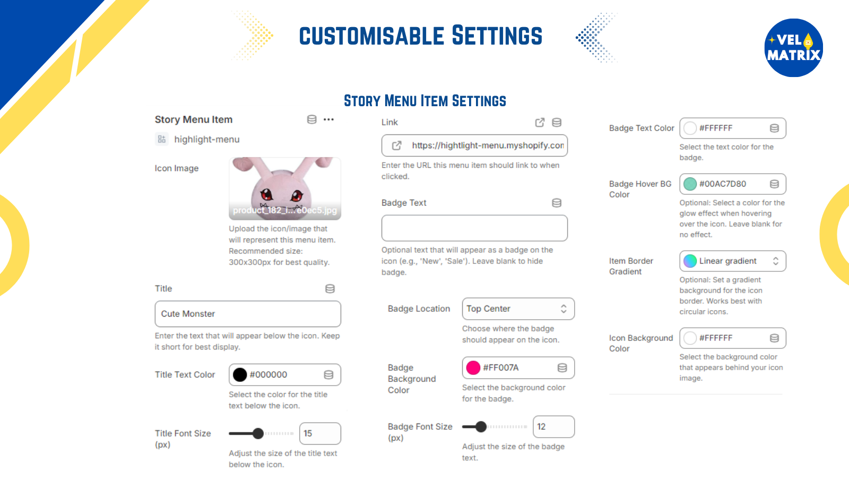Click the Cute Monster title input field
This screenshot has width=849, height=478.
[248, 314]
